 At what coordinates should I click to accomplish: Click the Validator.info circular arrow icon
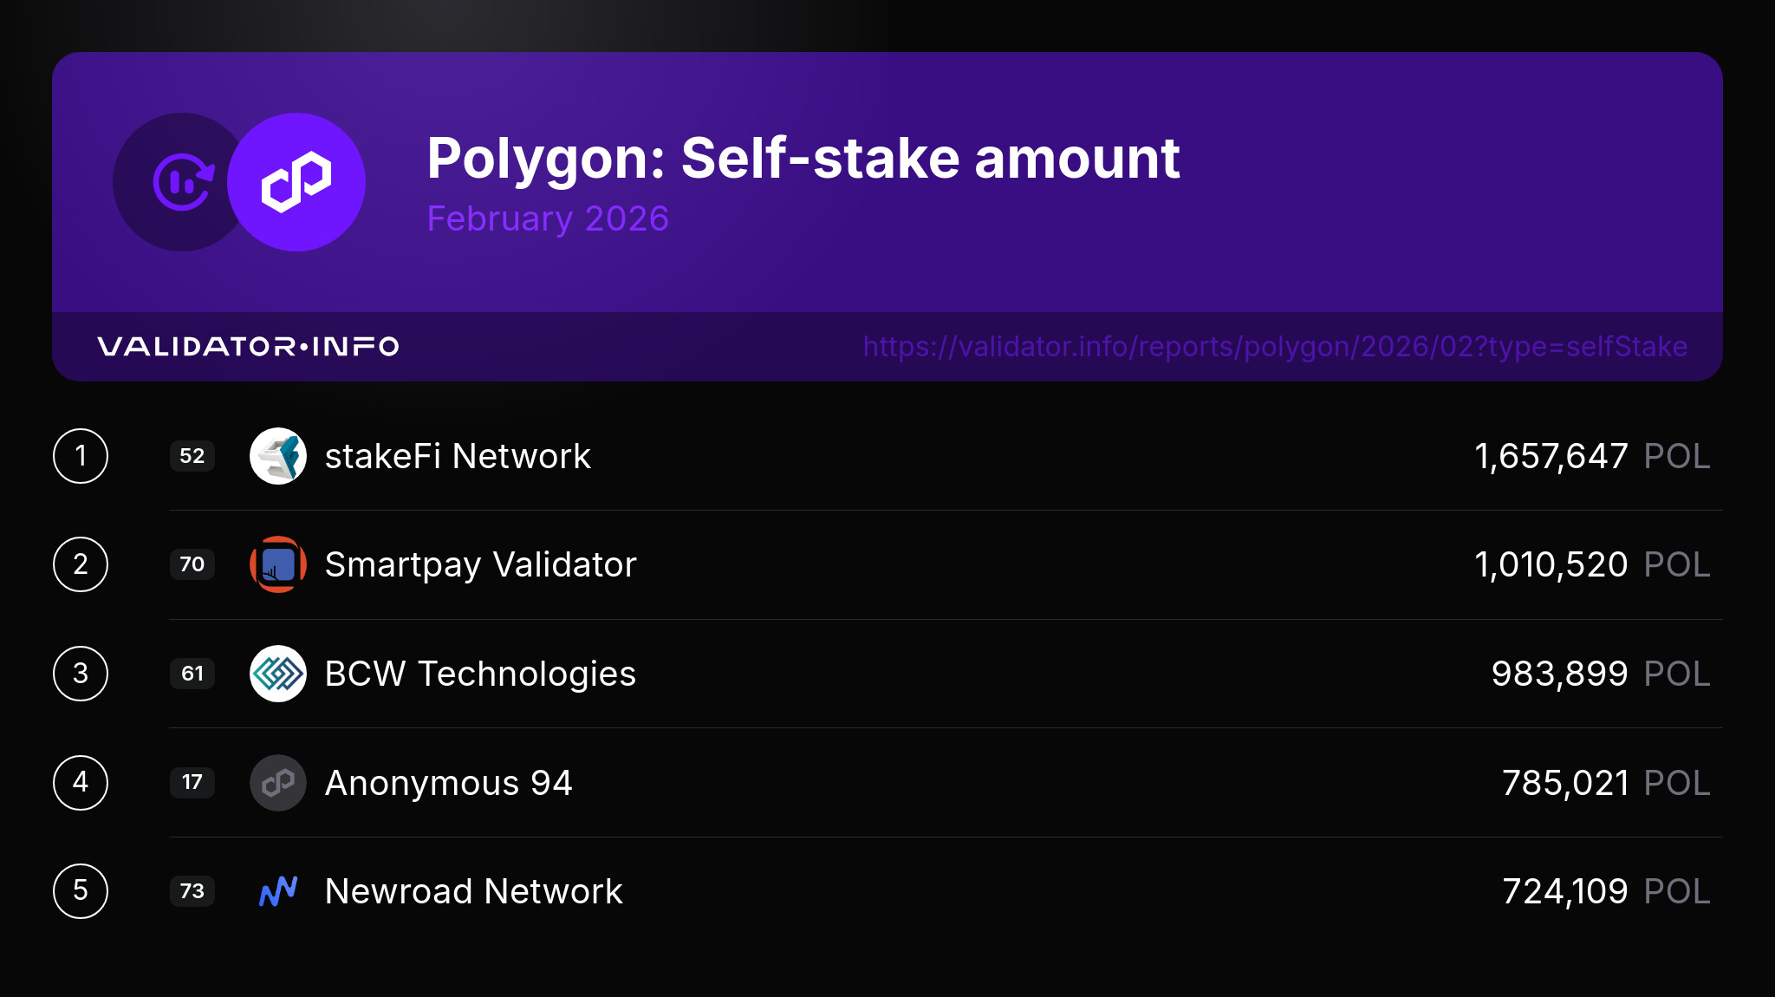183,182
